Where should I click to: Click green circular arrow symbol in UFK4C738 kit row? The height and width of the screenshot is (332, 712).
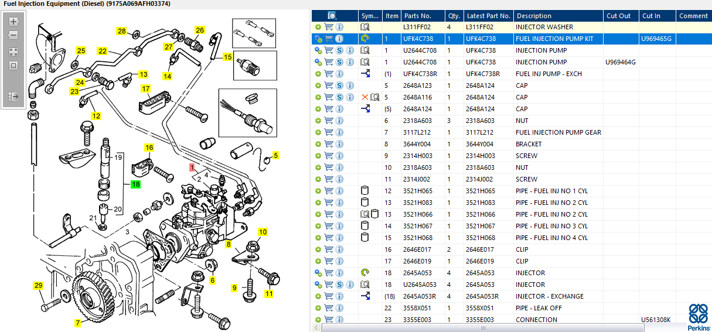(x=365, y=39)
